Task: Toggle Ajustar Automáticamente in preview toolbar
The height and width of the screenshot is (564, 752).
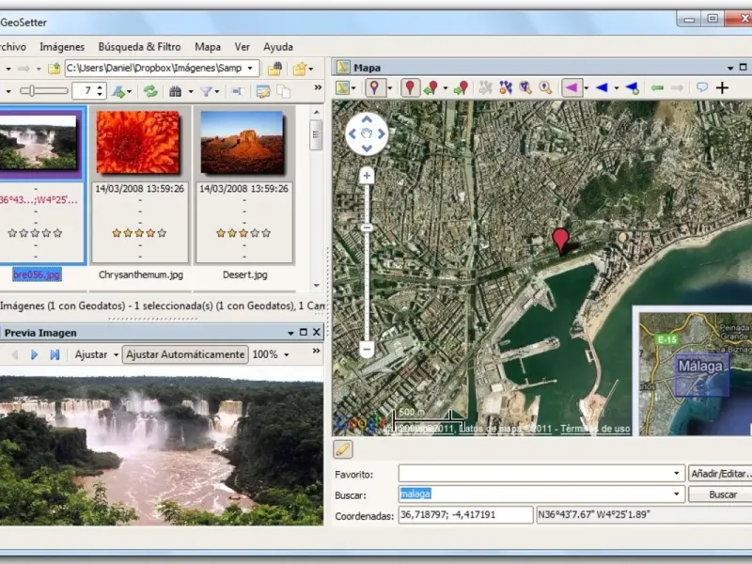Action: [186, 354]
